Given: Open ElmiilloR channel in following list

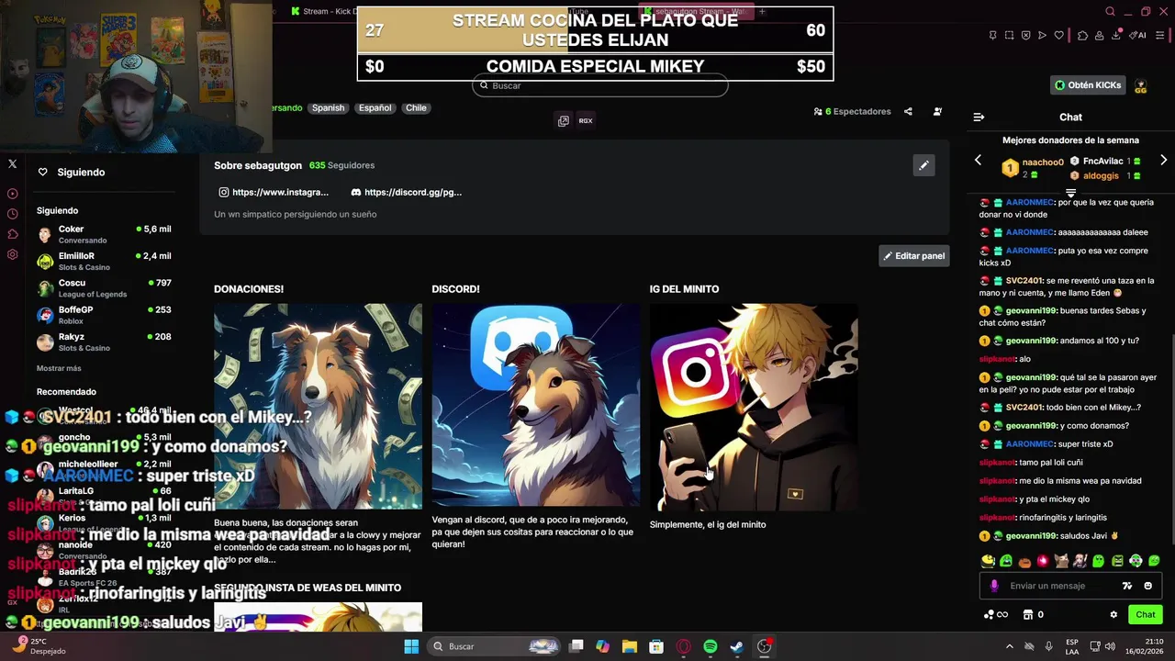Looking at the screenshot, I should coord(104,262).
